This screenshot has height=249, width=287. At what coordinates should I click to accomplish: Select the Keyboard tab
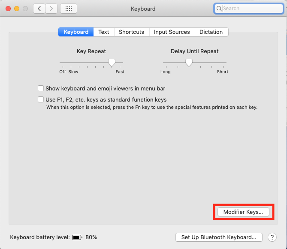[x=76, y=32]
